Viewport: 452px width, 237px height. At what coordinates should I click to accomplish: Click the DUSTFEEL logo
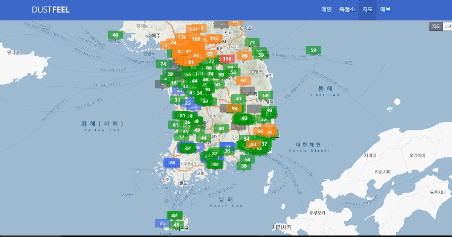point(51,10)
